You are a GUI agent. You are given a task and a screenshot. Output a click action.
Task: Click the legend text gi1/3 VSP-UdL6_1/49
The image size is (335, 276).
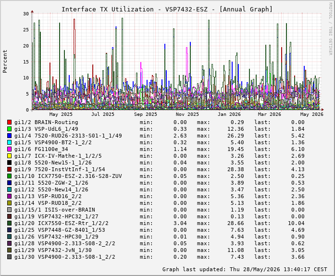(46, 129)
